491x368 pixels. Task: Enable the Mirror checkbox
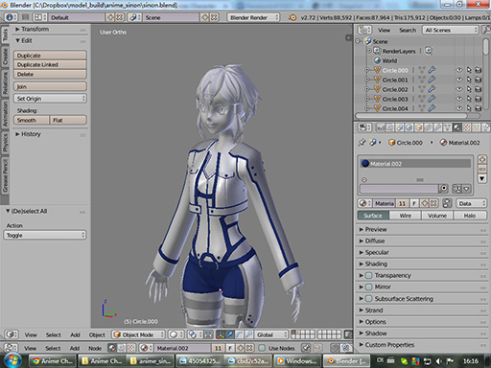(368, 287)
